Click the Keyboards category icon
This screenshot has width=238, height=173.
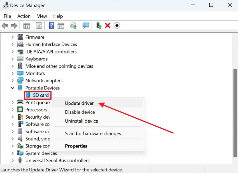20,59
